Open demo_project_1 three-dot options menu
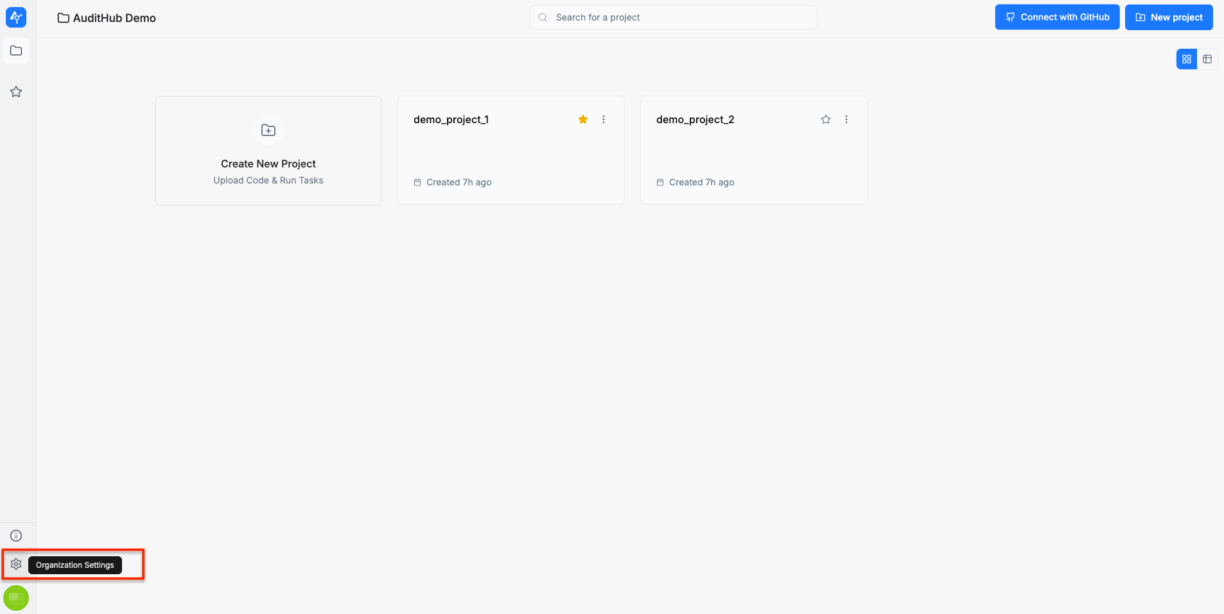1224x614 pixels. point(604,119)
